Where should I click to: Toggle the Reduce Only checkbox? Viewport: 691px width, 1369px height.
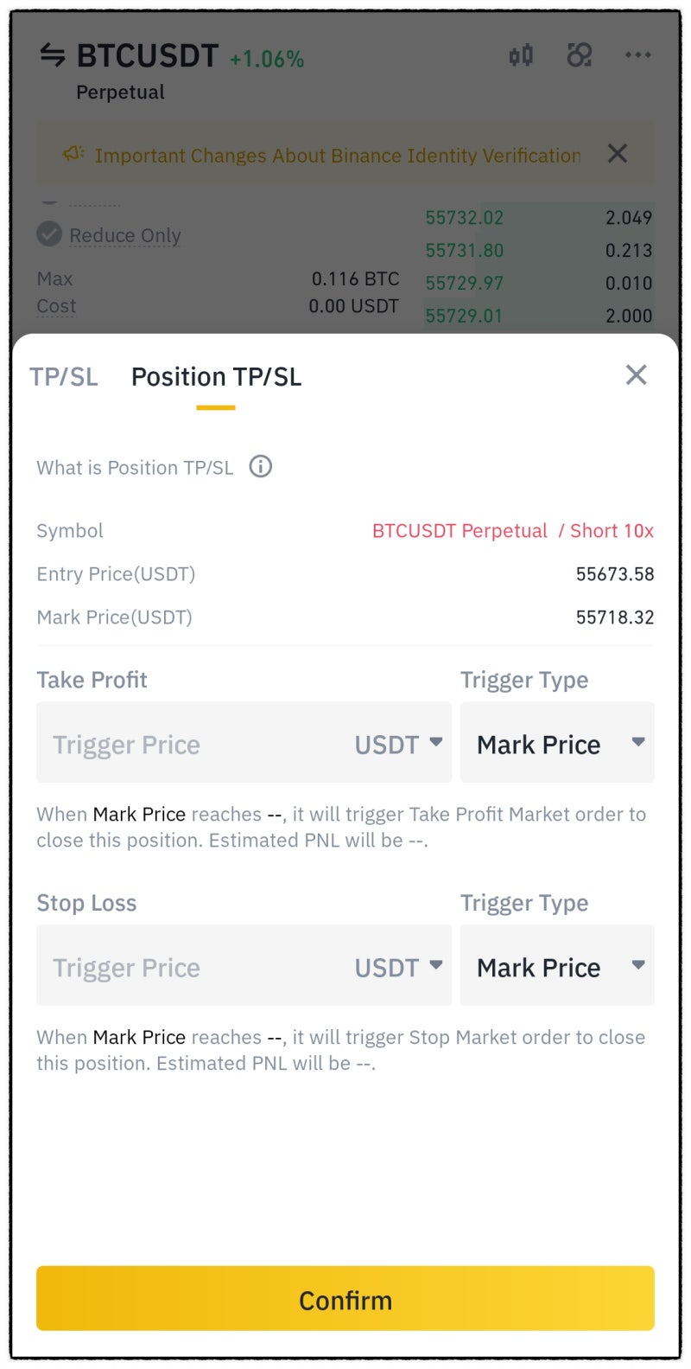coord(49,234)
